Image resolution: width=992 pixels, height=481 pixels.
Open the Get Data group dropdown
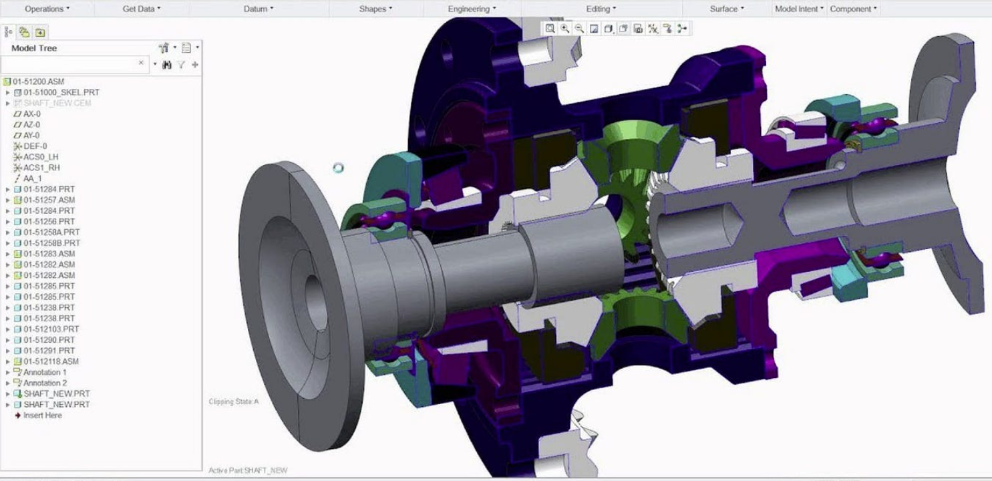tap(142, 9)
